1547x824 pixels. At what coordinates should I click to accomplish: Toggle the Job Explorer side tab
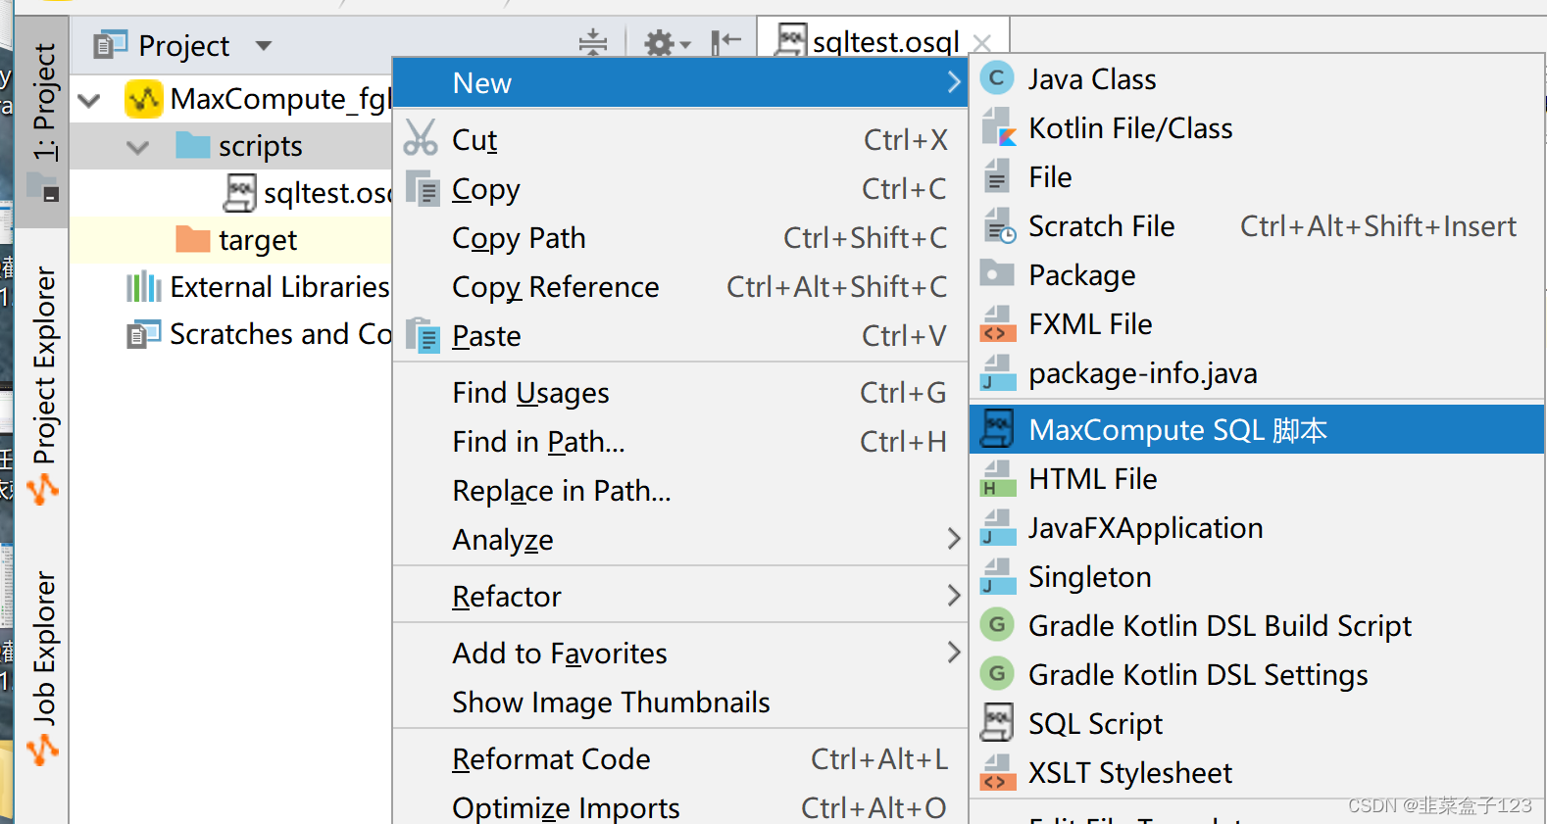(42, 666)
